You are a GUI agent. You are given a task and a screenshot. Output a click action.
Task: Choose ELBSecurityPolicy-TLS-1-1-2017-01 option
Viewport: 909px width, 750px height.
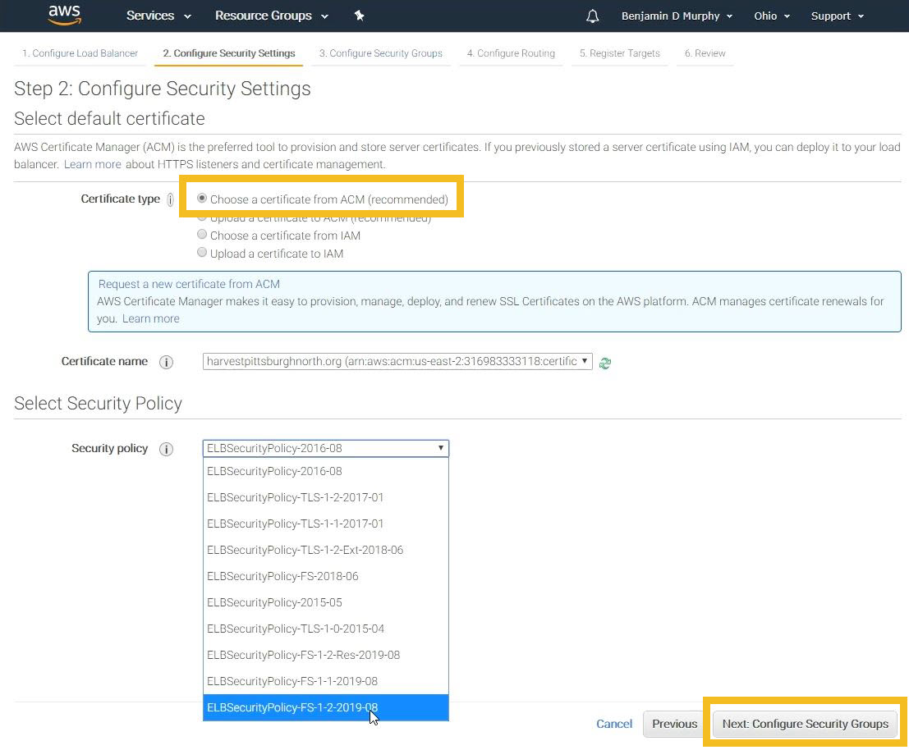click(326, 524)
